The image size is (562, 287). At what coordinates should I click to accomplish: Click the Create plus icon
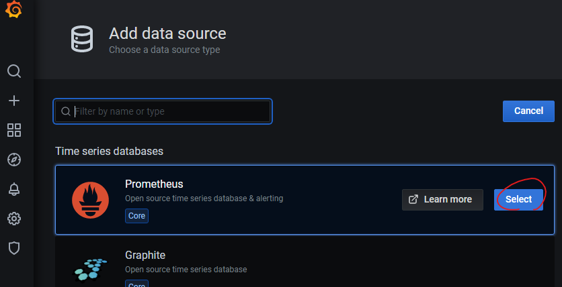pyautogui.click(x=14, y=101)
